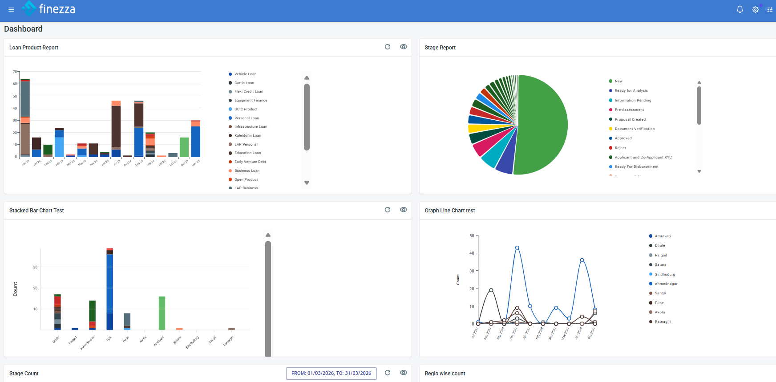
Task: Click the "Regio wise count" card title
Action: tap(445, 374)
